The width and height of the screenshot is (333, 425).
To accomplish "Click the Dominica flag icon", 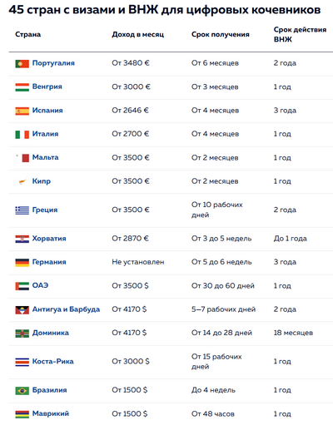I will click(x=22, y=334).
